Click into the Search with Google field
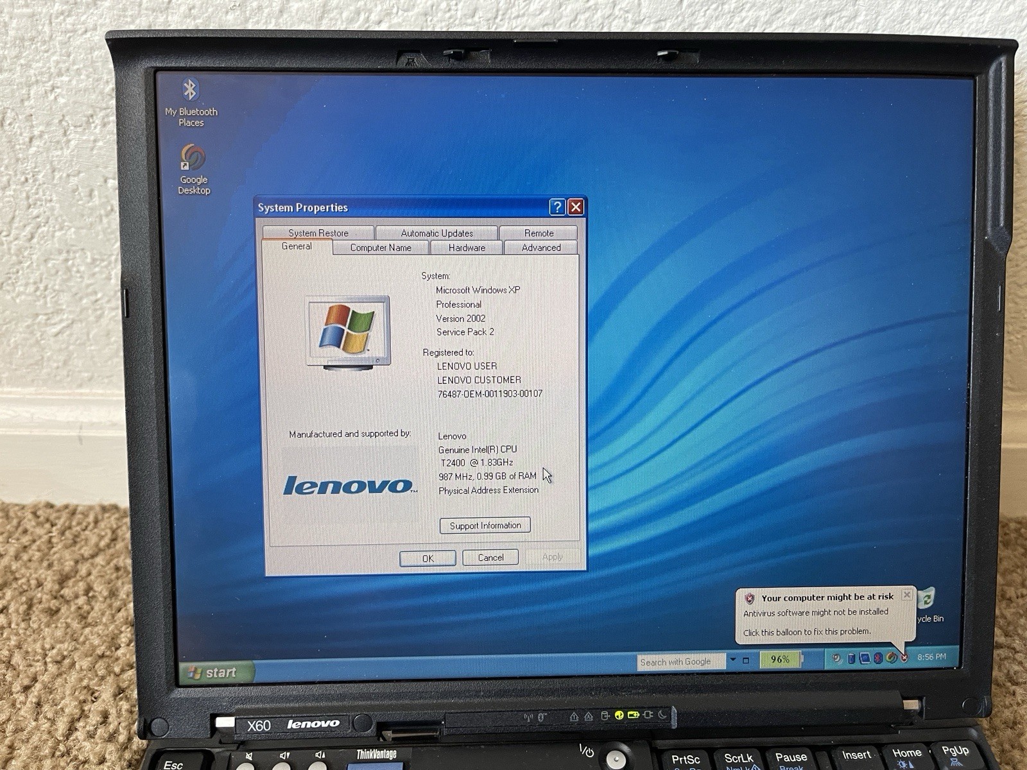The width and height of the screenshot is (1027, 770). click(x=681, y=662)
